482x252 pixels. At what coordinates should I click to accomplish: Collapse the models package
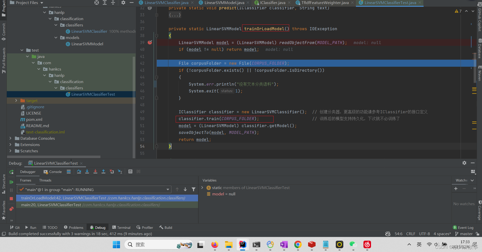(56, 38)
